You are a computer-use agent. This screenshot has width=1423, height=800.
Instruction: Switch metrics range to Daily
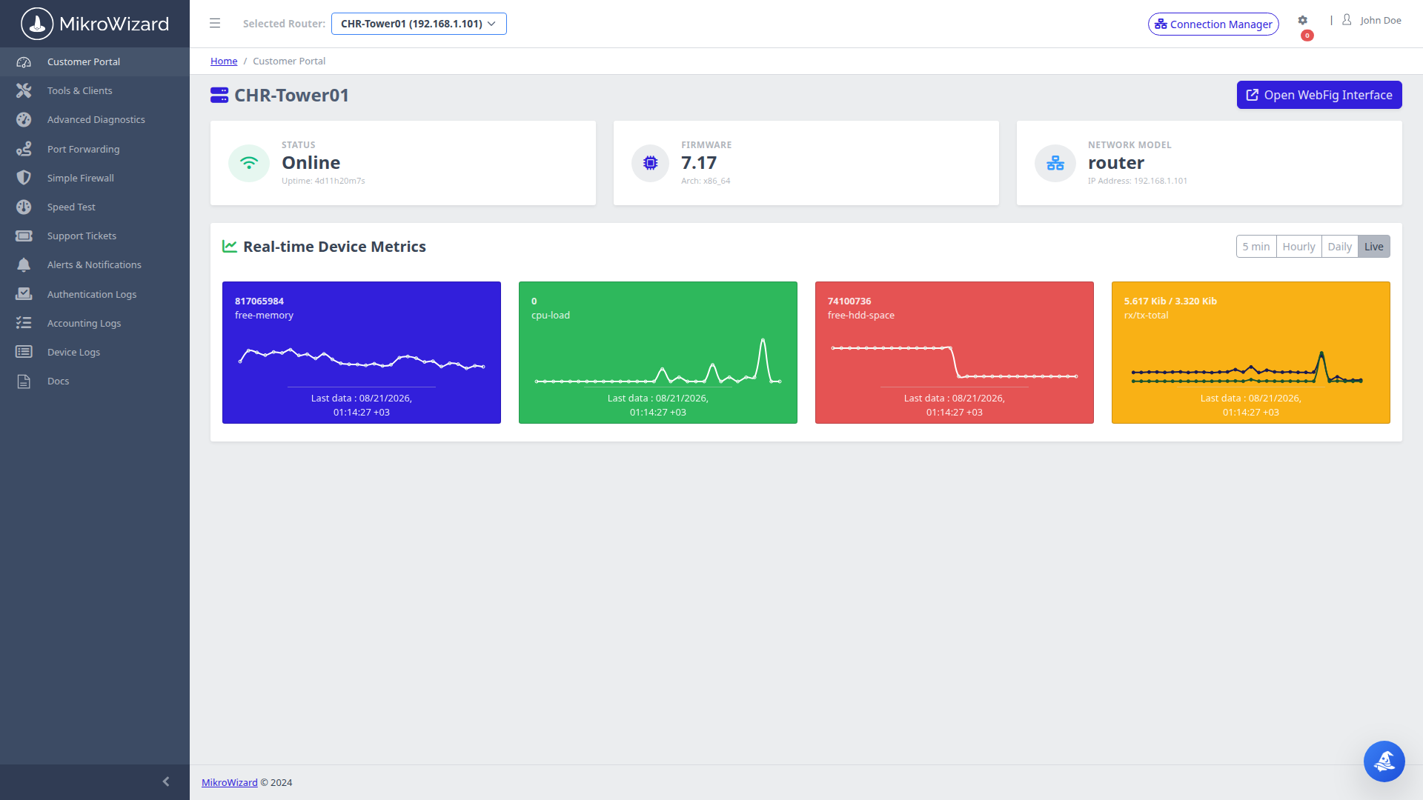click(1339, 247)
